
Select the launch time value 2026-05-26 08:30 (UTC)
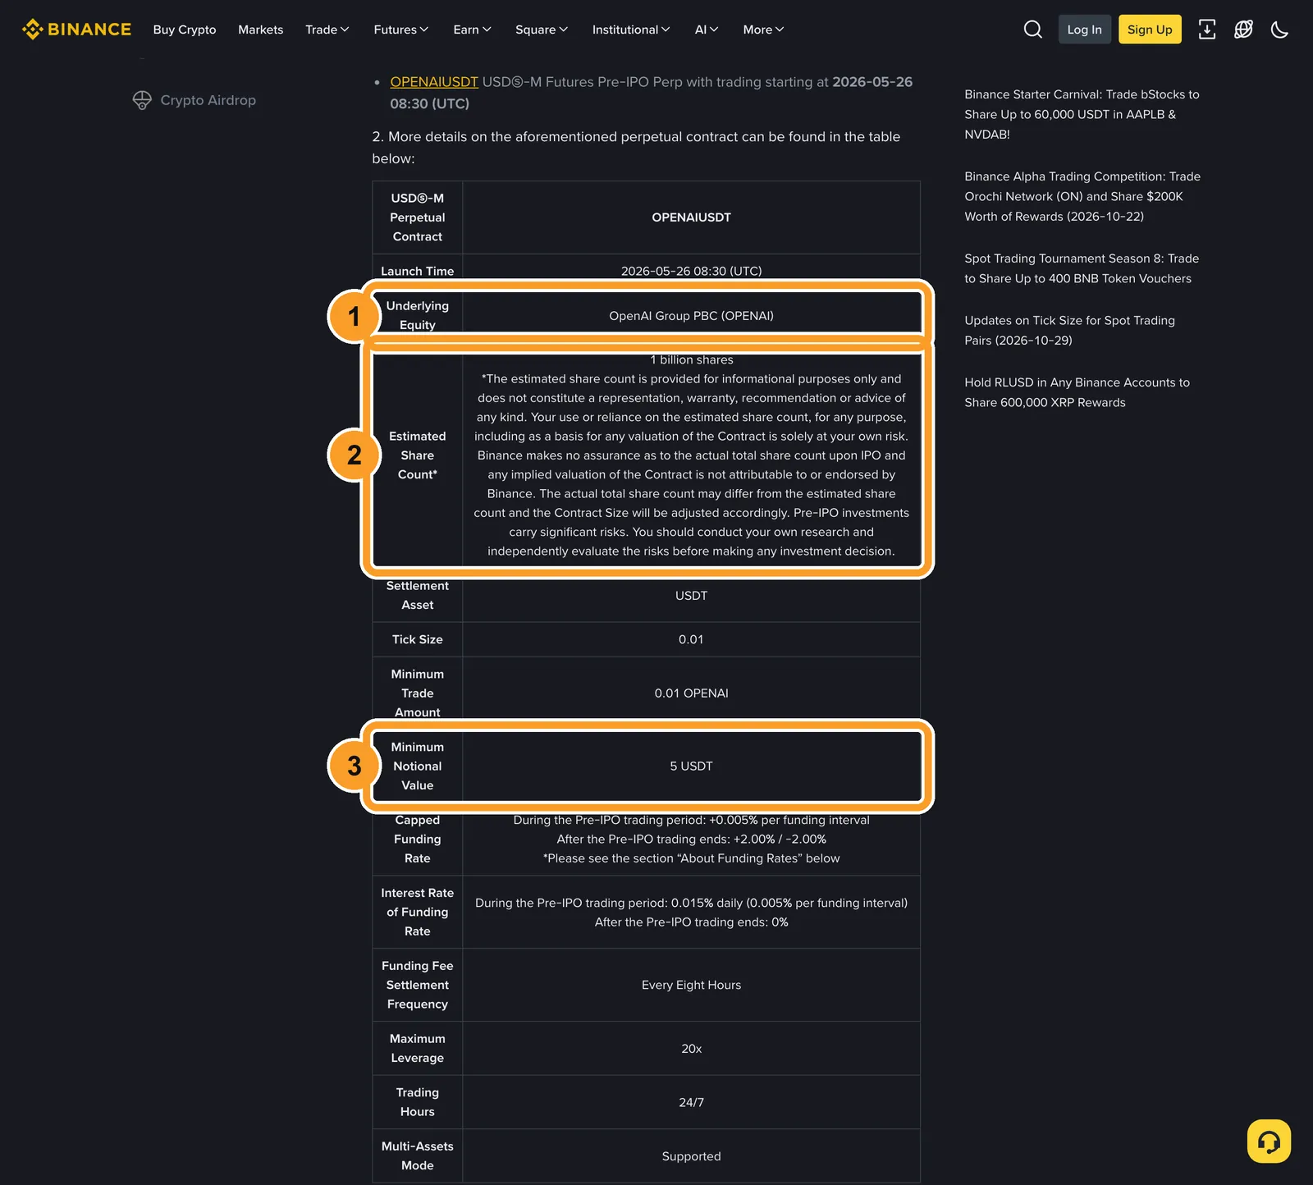691,271
